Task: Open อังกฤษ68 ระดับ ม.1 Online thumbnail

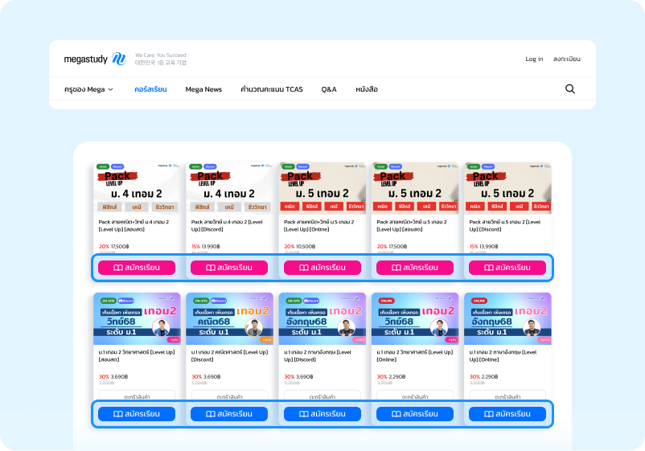Action: click(507, 318)
